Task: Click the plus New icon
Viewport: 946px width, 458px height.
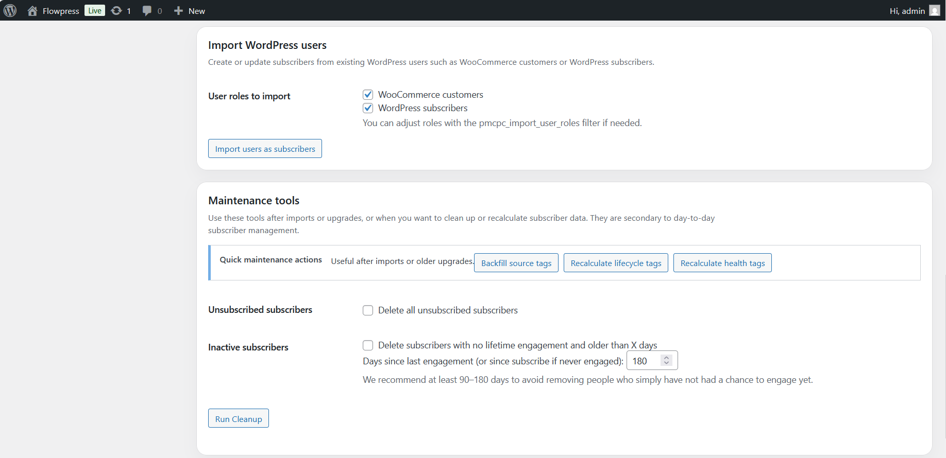Action: point(178,11)
